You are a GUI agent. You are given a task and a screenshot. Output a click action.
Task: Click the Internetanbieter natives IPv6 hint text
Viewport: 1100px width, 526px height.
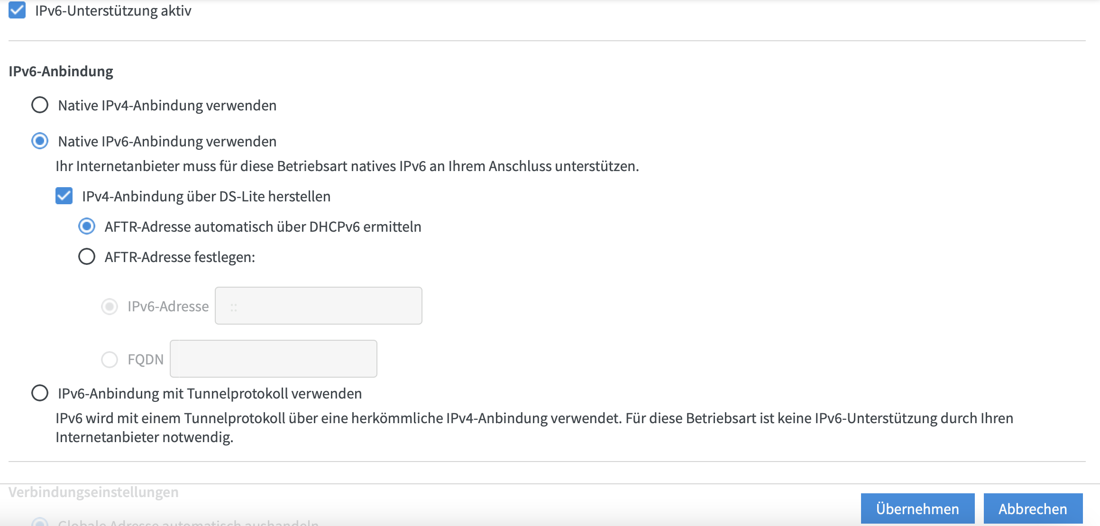(x=347, y=166)
